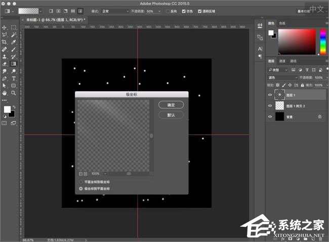Choose reflected gradient style in options bar
The height and width of the screenshot is (242, 329).
click(73, 11)
